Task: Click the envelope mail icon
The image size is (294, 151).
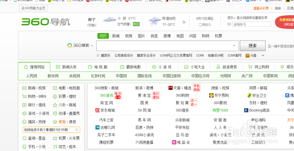Action: pyautogui.click(x=229, y=24)
